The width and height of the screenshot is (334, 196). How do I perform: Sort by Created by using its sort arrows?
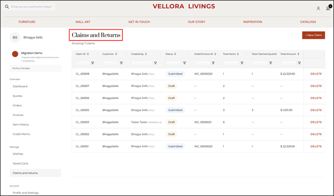click(146, 54)
